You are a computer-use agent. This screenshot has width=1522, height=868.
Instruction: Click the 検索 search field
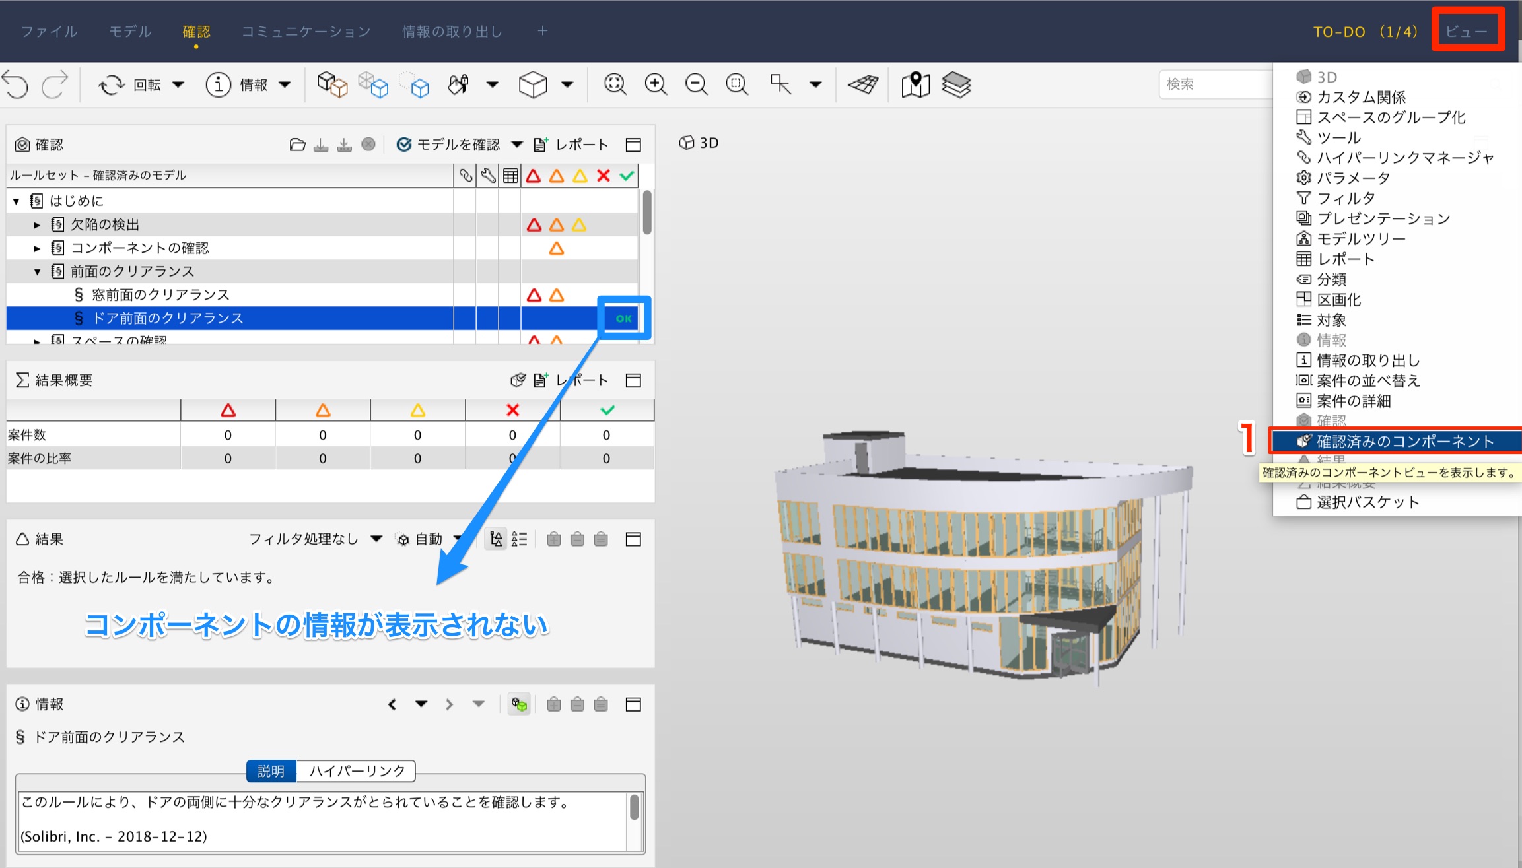(x=1215, y=84)
